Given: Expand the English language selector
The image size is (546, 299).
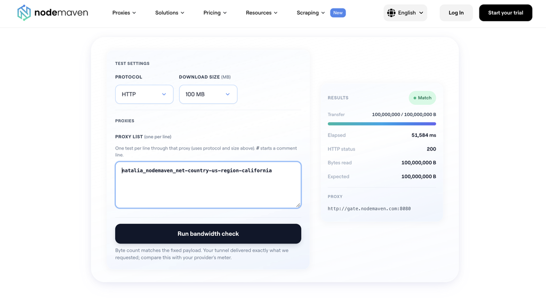Looking at the screenshot, I should tap(405, 13).
